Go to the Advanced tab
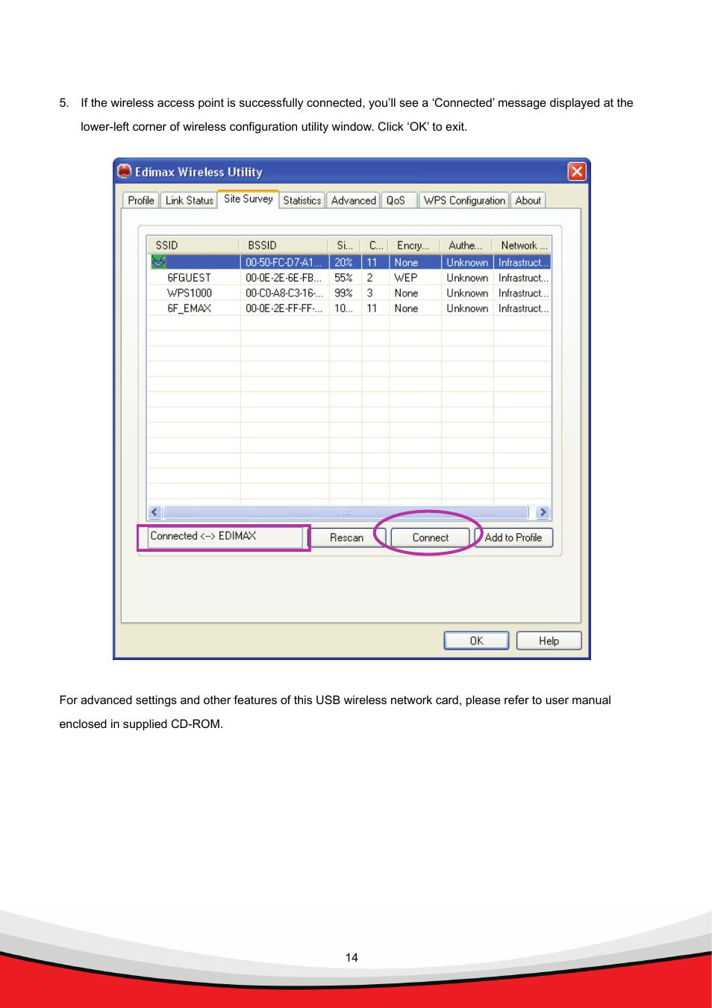 [354, 200]
